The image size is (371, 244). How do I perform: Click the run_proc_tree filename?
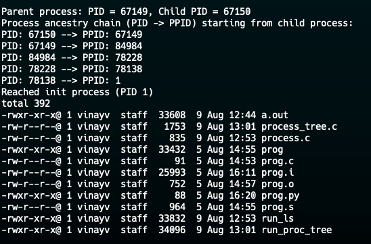(297, 230)
